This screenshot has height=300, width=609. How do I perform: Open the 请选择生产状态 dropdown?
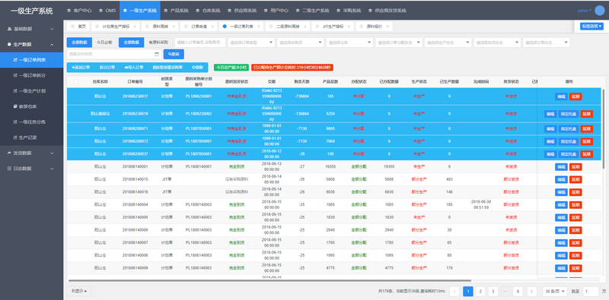tap(448, 43)
